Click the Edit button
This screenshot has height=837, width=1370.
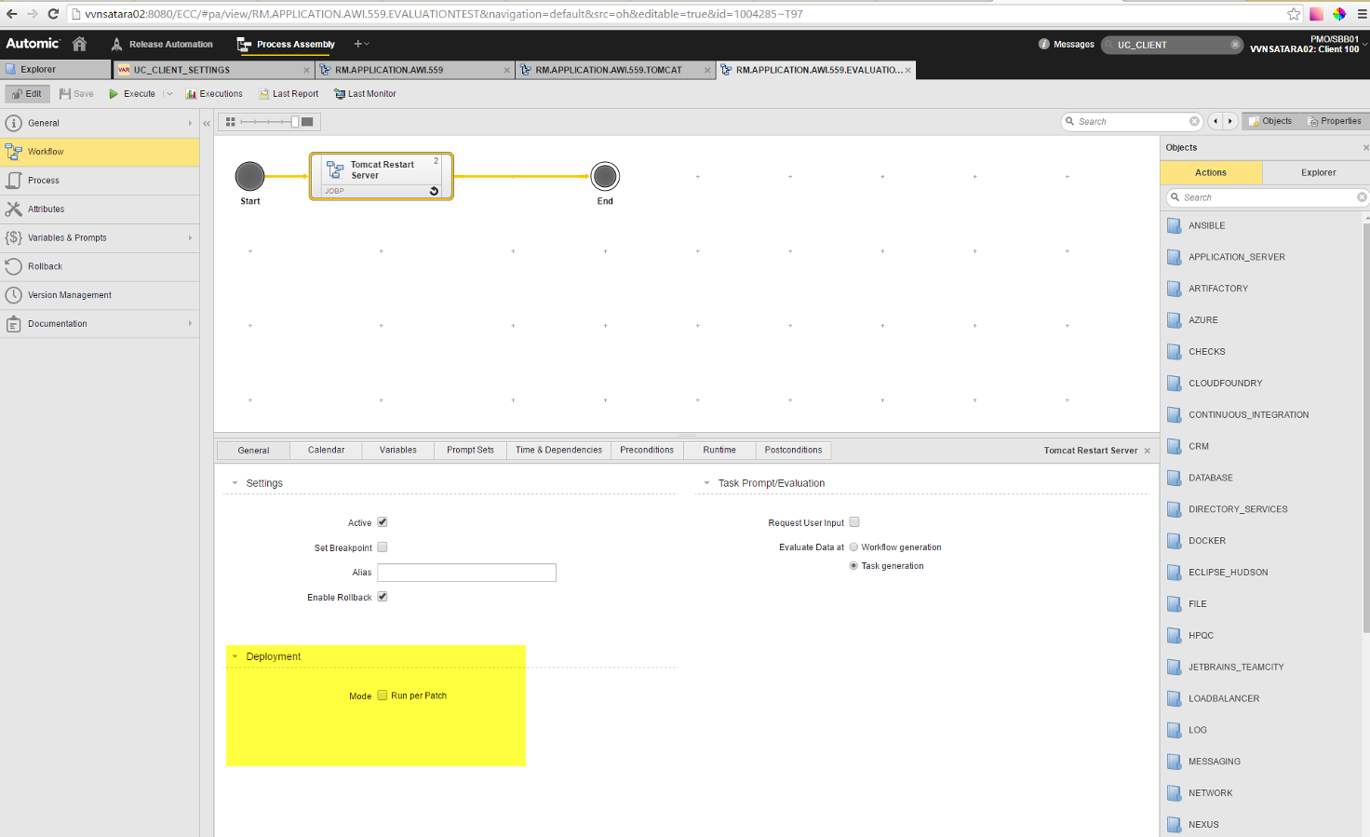pyautogui.click(x=27, y=93)
